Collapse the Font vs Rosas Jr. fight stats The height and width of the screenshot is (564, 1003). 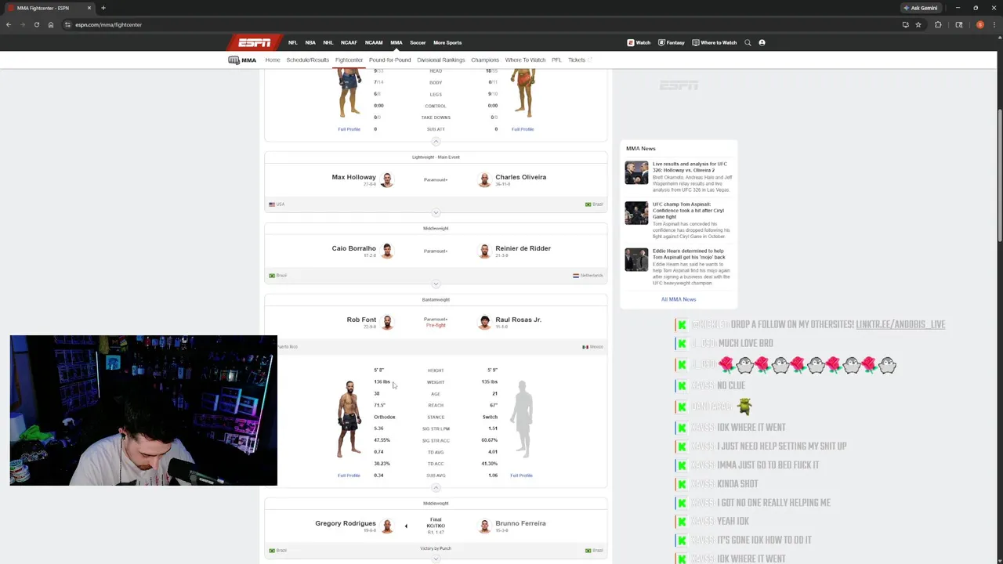pyautogui.click(x=436, y=487)
